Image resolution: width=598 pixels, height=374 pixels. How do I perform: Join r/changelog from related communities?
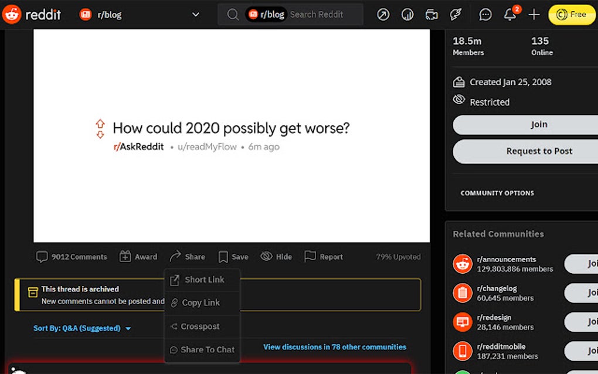[581, 293]
